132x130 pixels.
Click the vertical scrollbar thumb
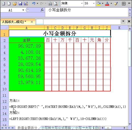(x=129, y=49)
